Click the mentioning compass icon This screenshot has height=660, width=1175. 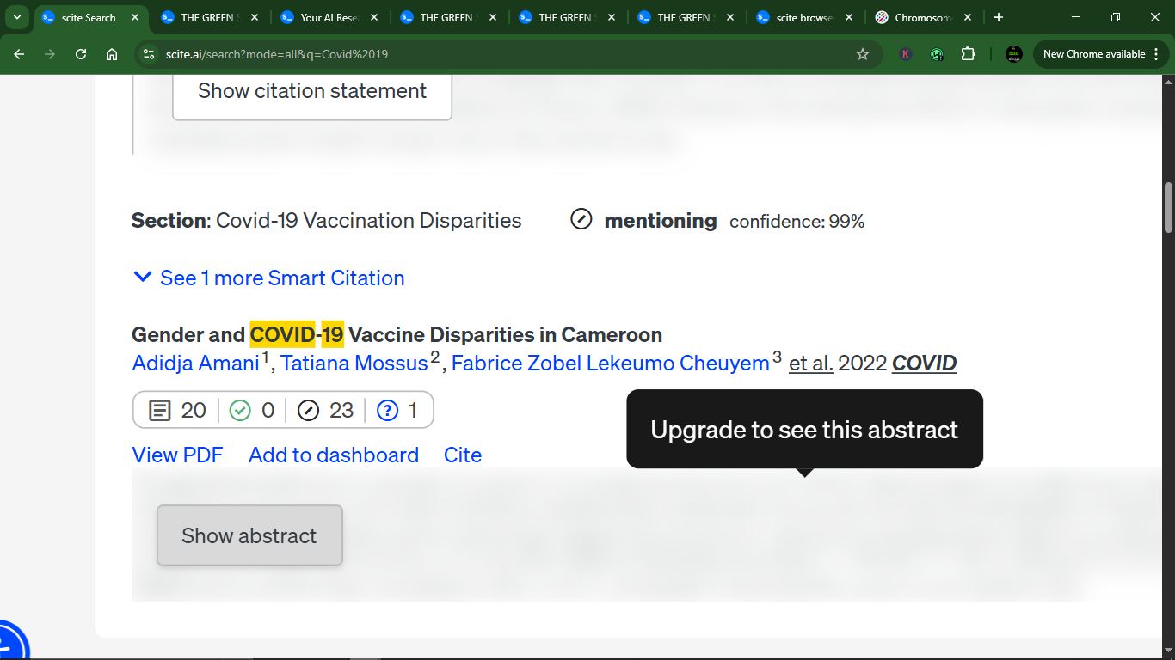click(581, 220)
